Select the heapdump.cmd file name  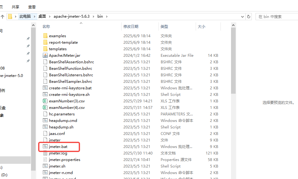click(x=63, y=120)
